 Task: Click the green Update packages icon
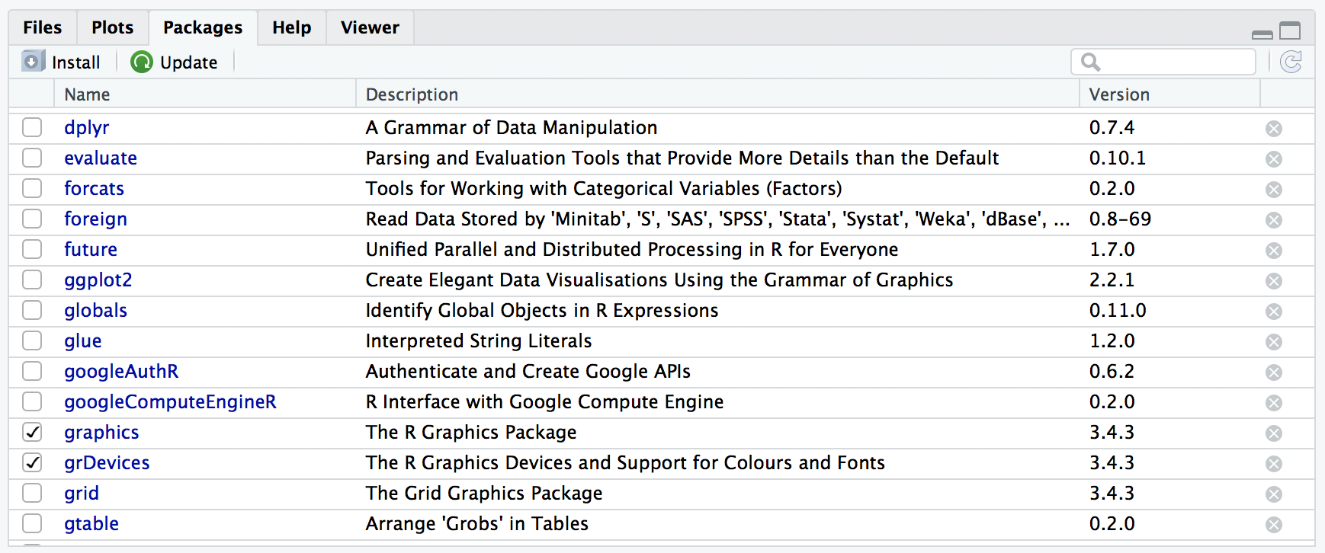[x=142, y=62]
